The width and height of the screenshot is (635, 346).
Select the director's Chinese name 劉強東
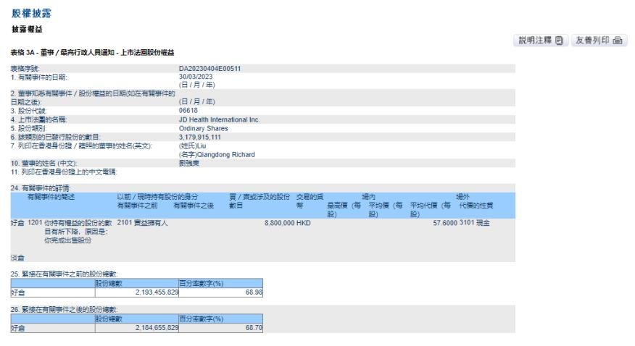click(x=190, y=163)
